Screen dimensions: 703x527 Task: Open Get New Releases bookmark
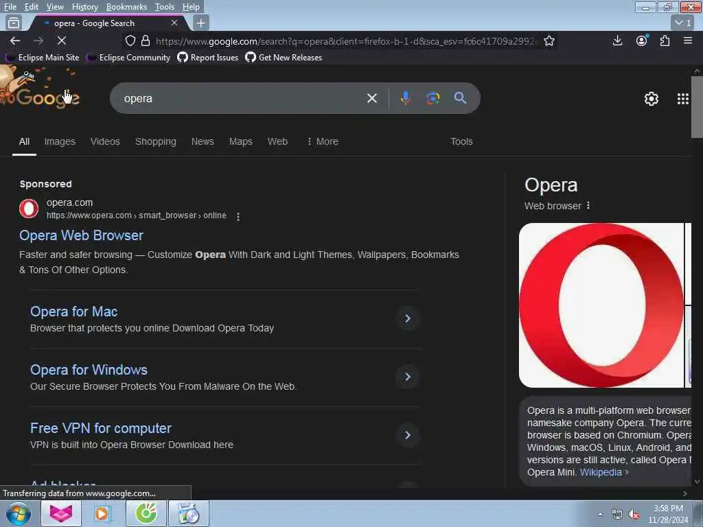284,58
